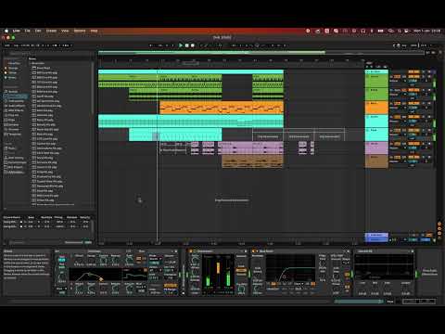Click the arrangement overview bar at the top
Image resolution: width=445 pixels, height=334 pixels.
click(261, 53)
